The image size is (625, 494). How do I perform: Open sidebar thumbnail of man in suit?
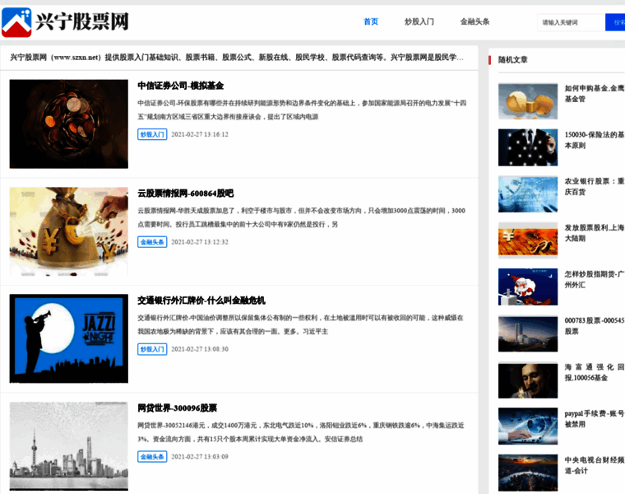(x=528, y=147)
